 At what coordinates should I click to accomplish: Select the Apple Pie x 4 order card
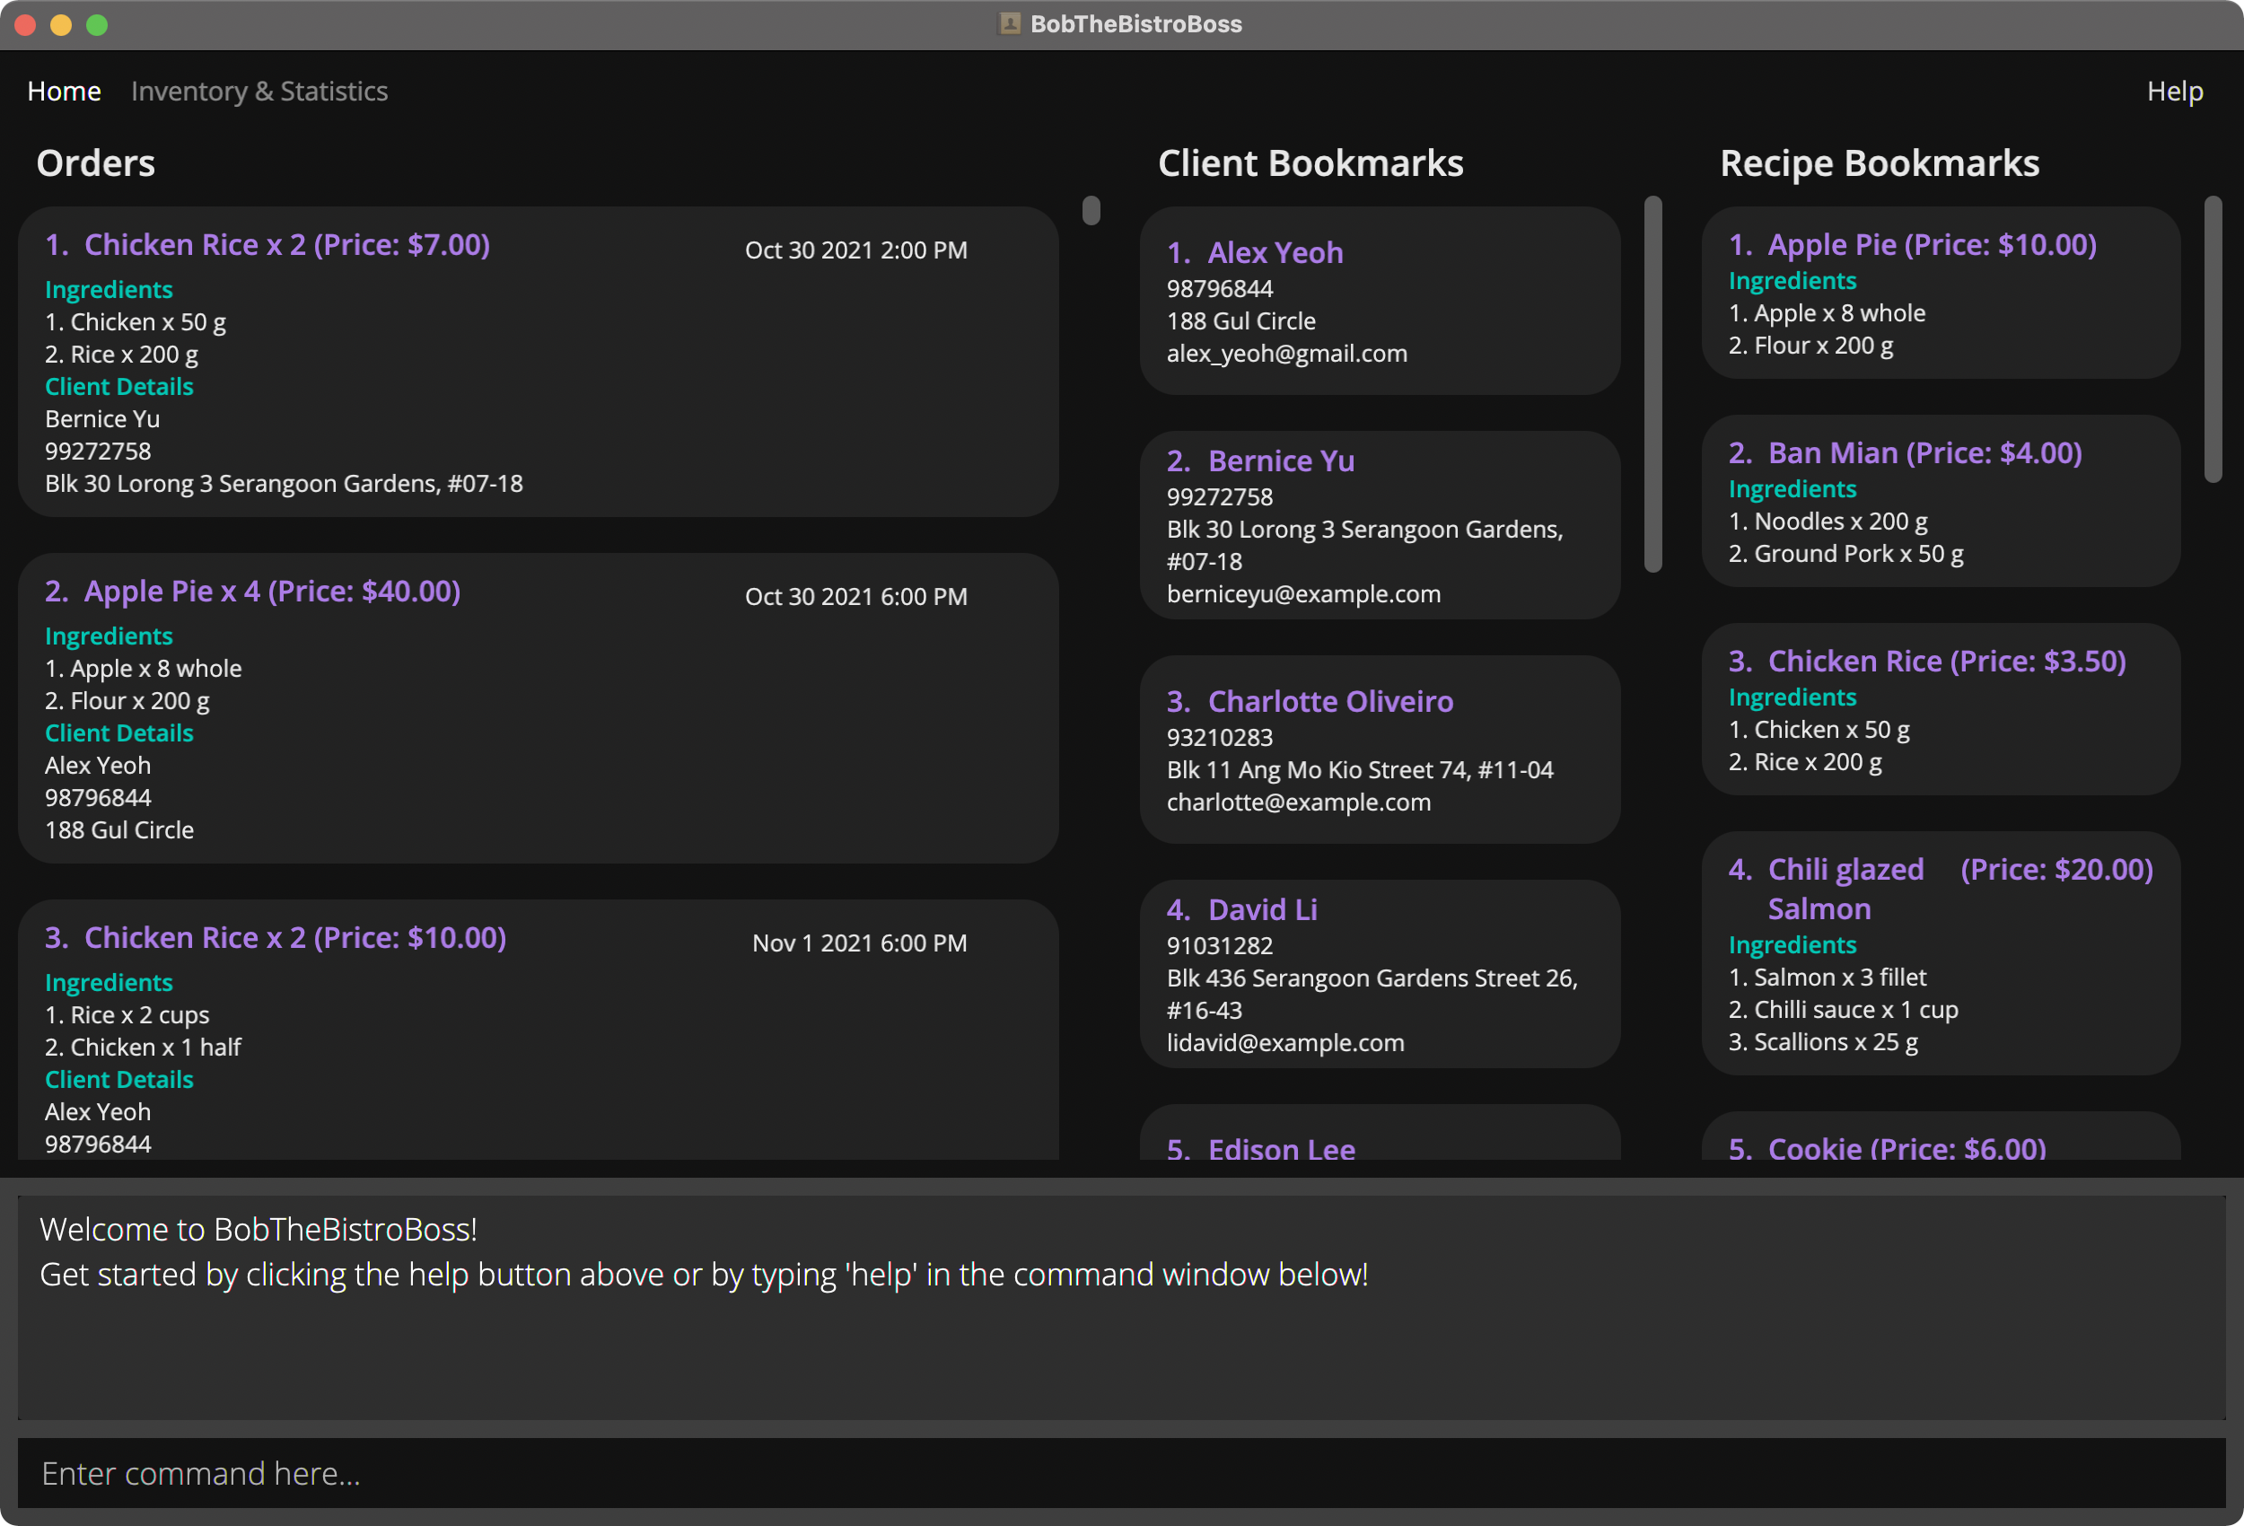pos(538,707)
